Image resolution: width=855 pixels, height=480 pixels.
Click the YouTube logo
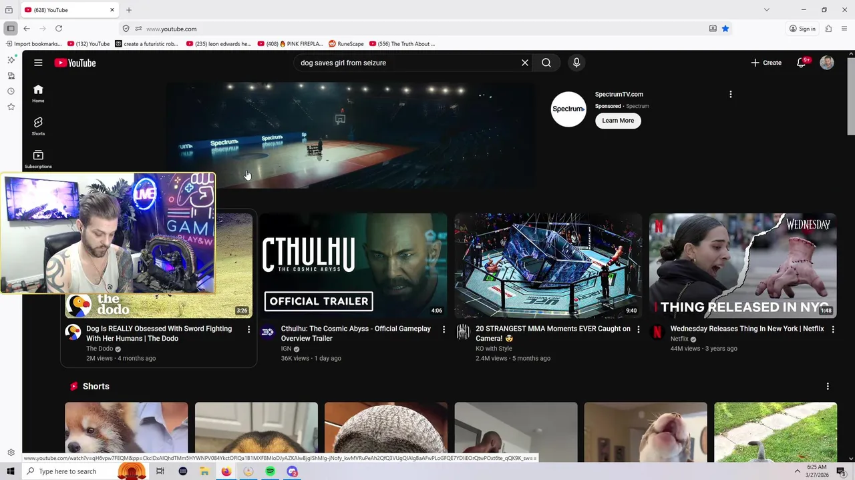tap(75, 63)
